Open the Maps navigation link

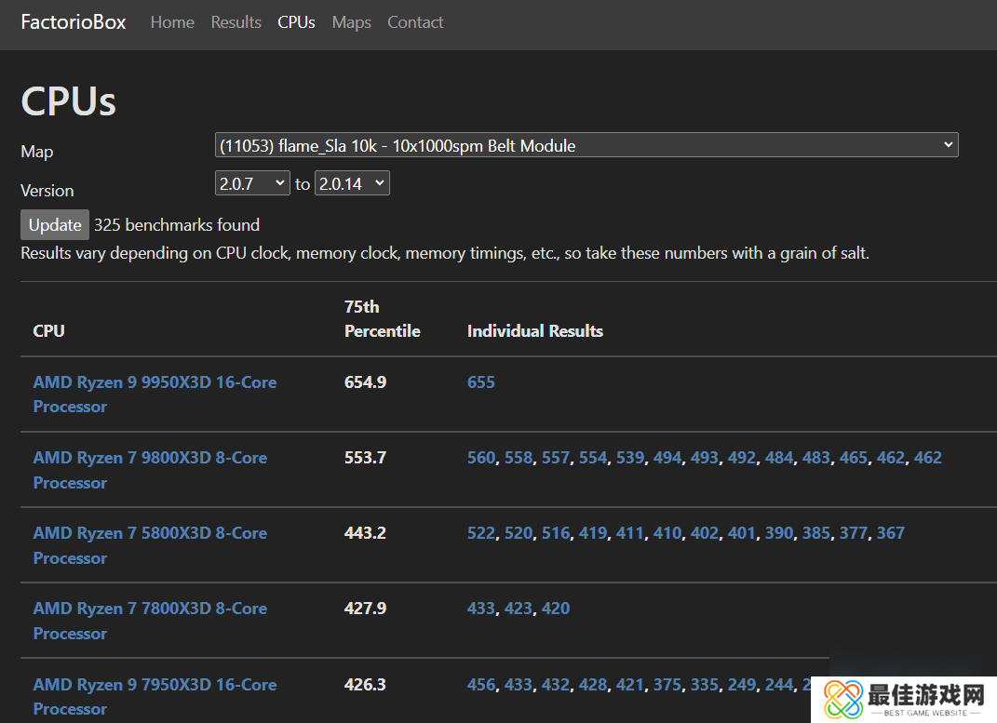[x=351, y=22]
